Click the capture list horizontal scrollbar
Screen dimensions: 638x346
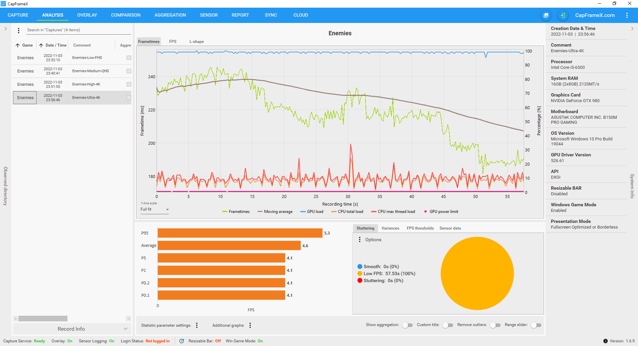(43, 319)
